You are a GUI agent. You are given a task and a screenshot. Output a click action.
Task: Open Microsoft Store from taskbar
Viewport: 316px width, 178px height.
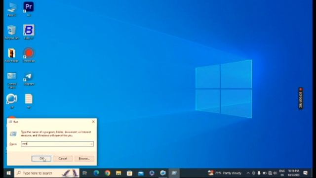click(129, 173)
